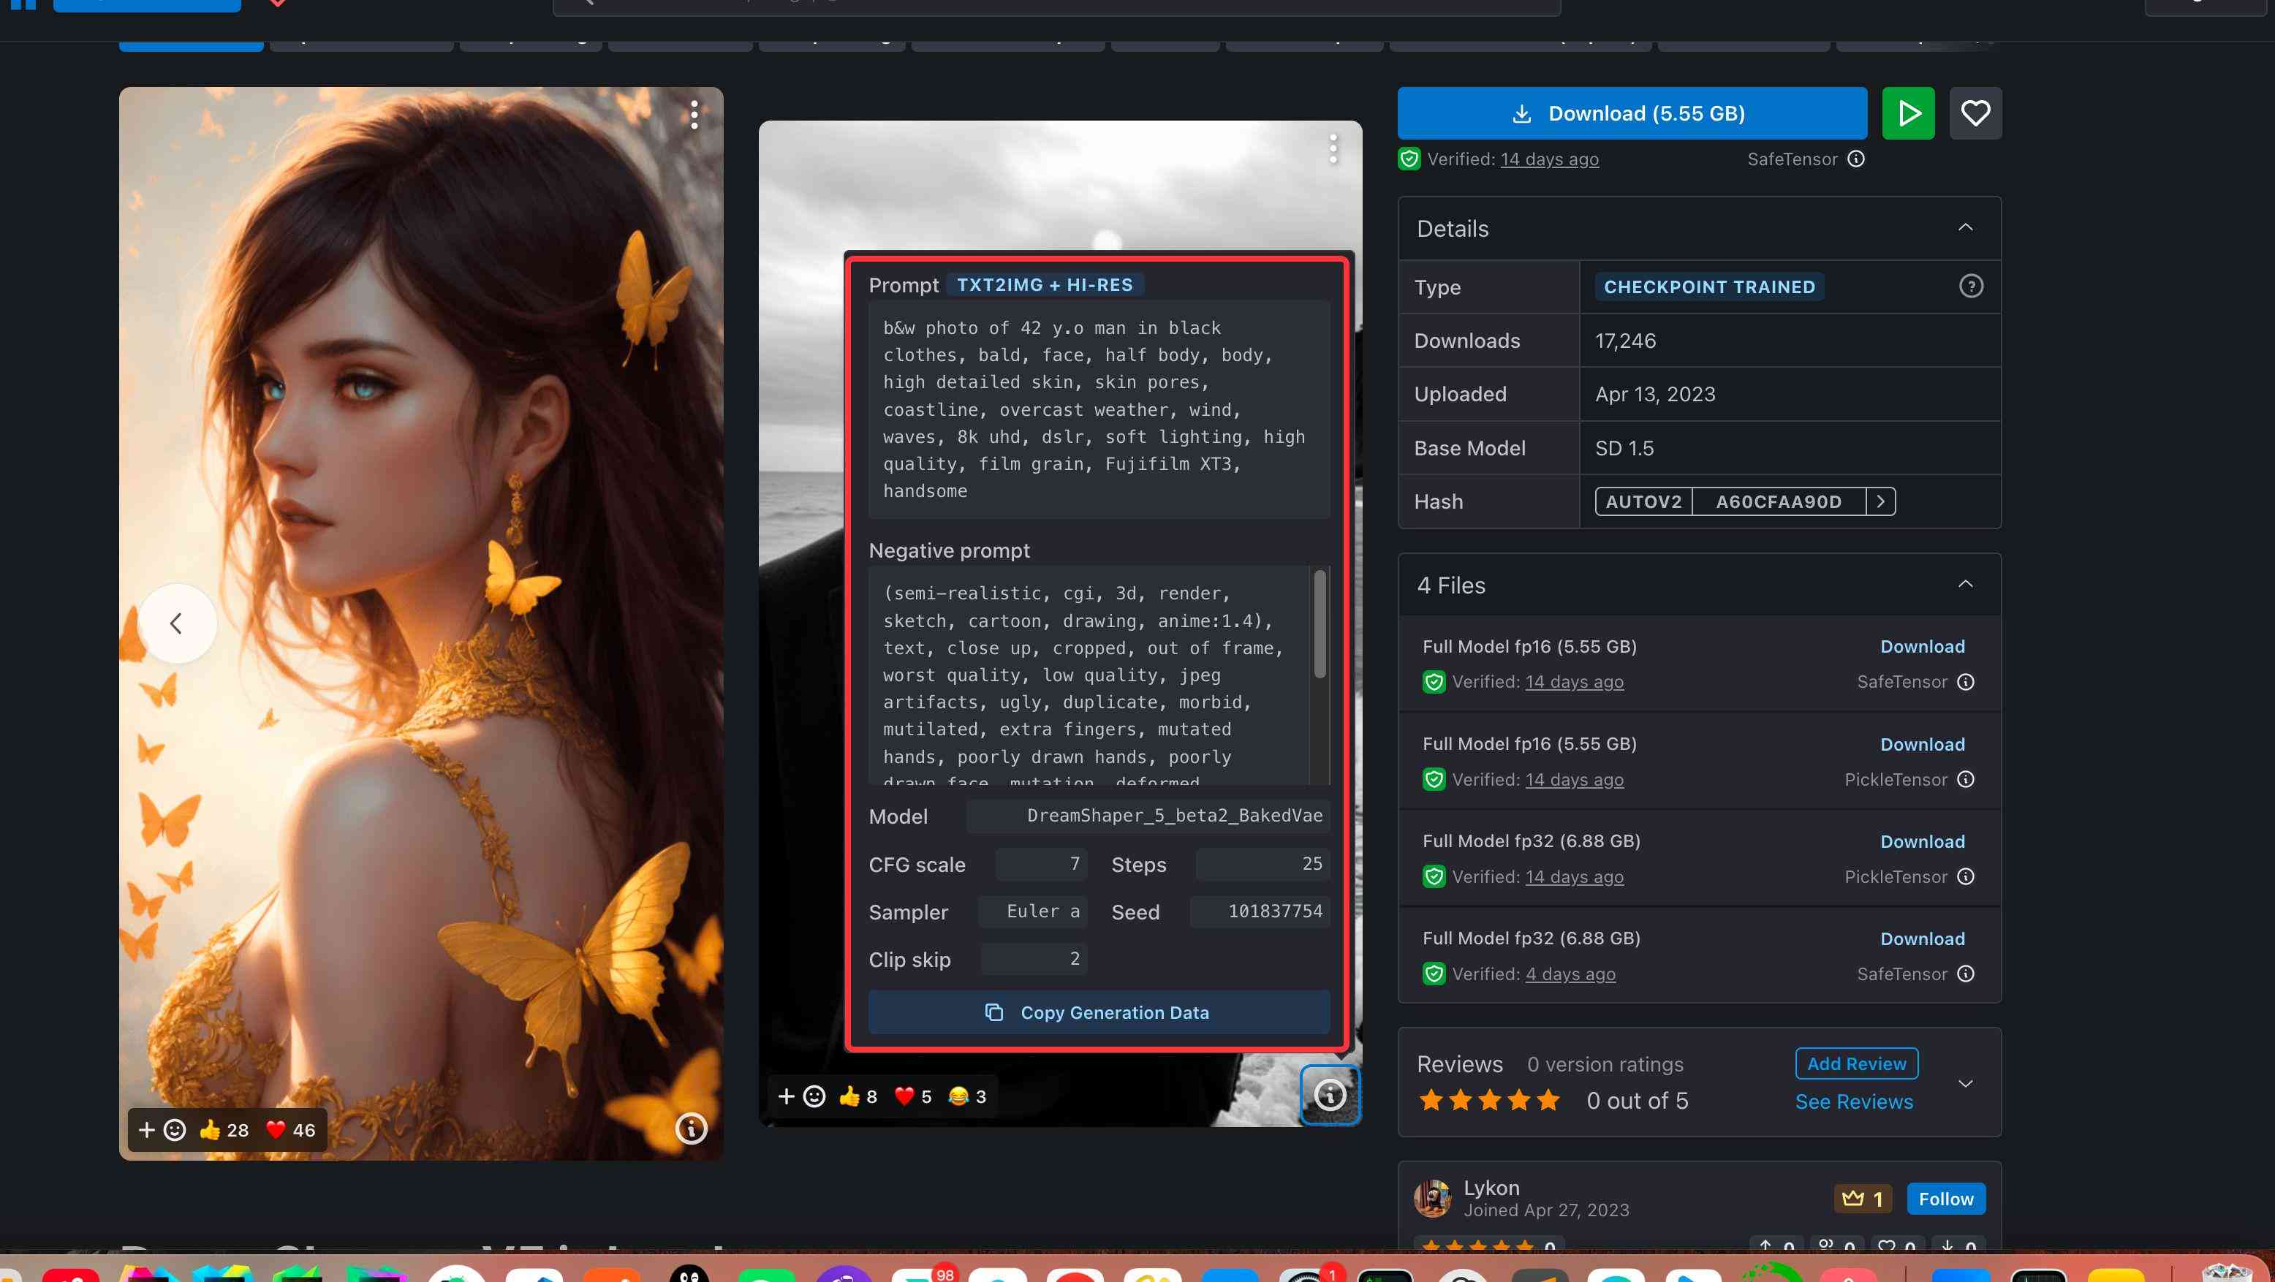Expand the 4 Files section
The image size is (2275, 1282).
(x=1966, y=584)
